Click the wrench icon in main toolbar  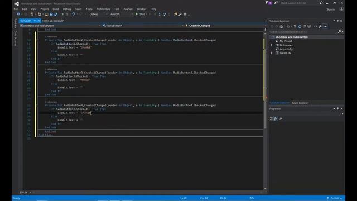pos(180,15)
